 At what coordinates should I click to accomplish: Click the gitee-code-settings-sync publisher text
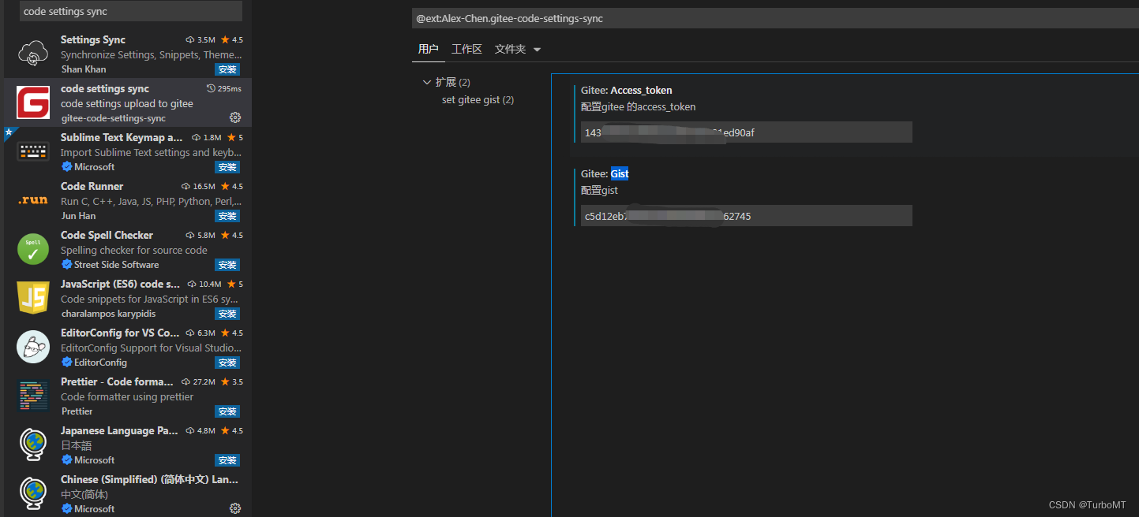click(114, 118)
